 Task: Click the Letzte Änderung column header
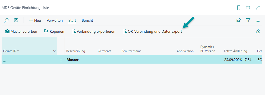coord(236,51)
